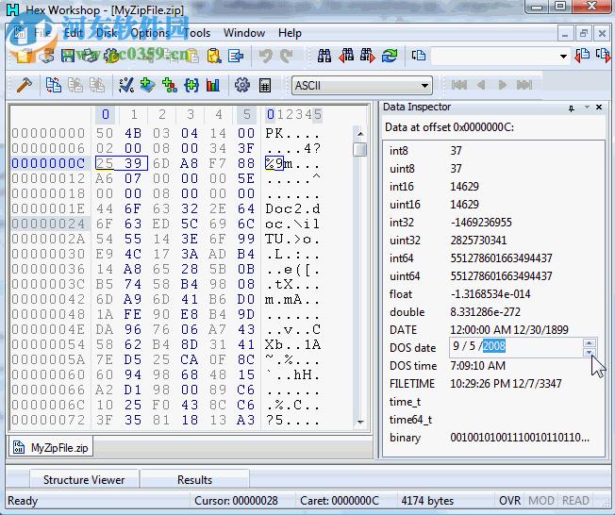615x515 pixels.
Task: Open the Options menu
Action: (x=150, y=33)
